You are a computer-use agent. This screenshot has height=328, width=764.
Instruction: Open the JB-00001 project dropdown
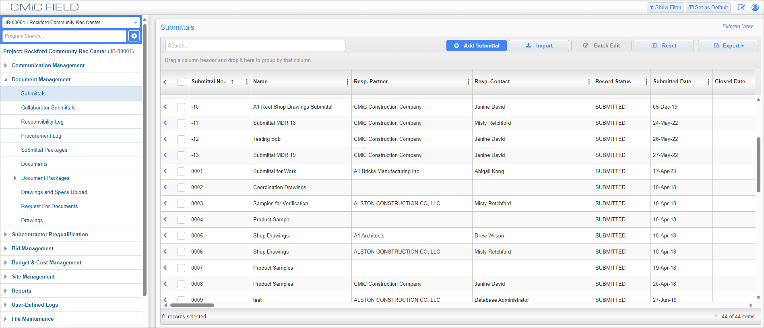71,23
